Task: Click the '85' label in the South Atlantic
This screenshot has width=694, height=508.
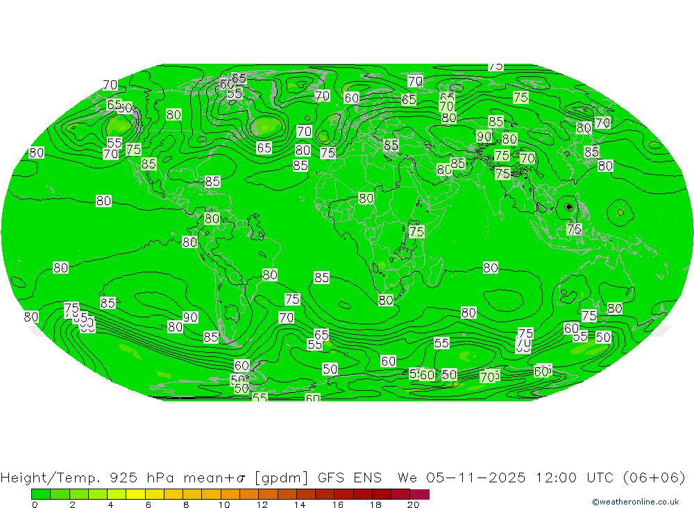Action: pyautogui.click(x=321, y=278)
